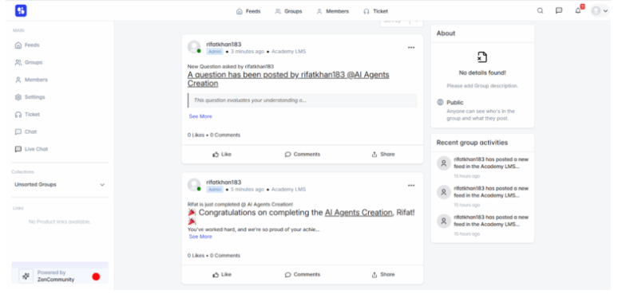This screenshot has width=618, height=298.
Task: Click '0 Likes • 0 Comments' on question post
Action: (214, 135)
